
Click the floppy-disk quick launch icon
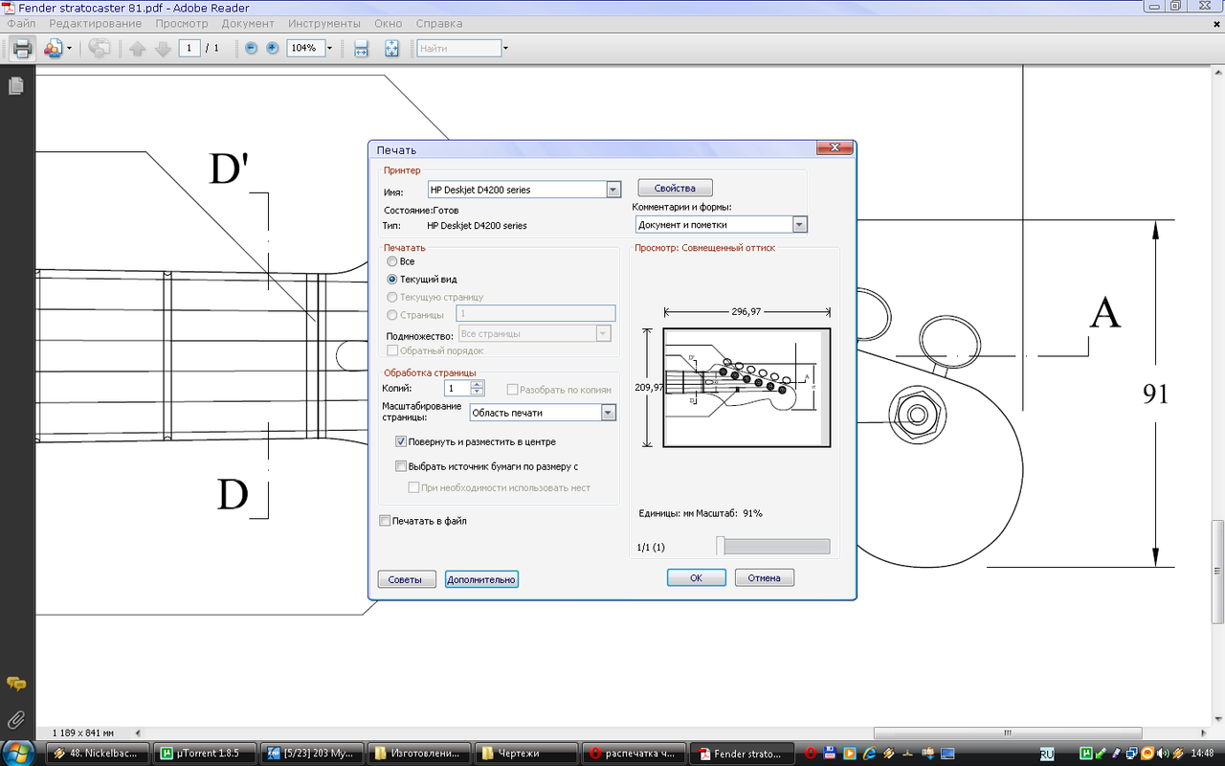830,754
